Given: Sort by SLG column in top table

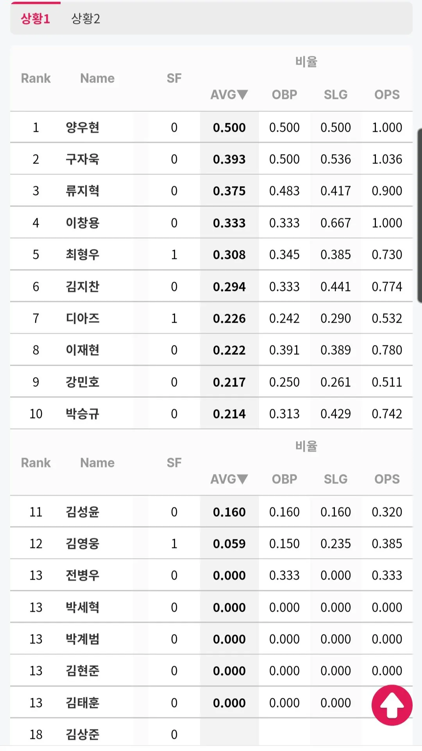Looking at the screenshot, I should tap(336, 95).
